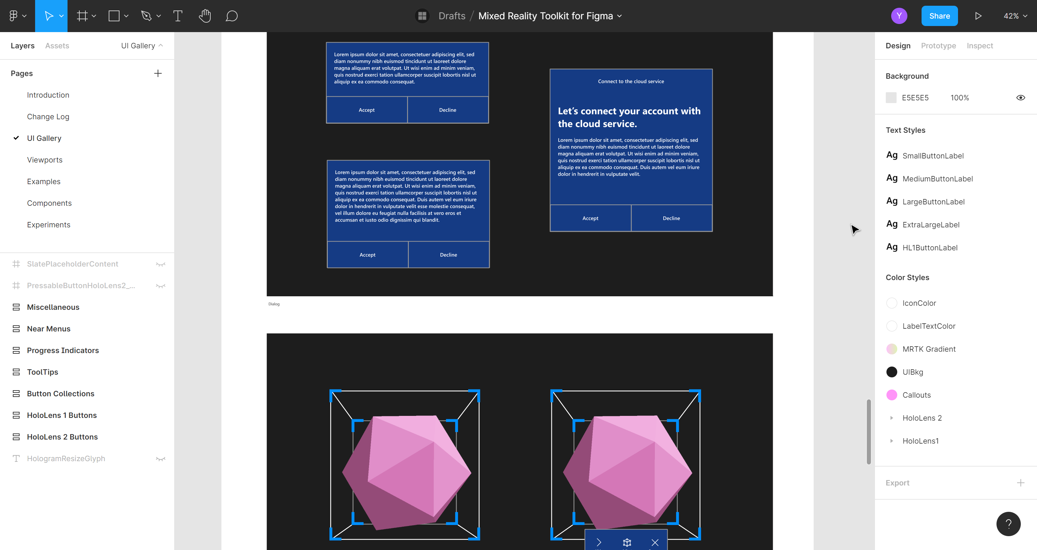The height and width of the screenshot is (550, 1037).
Task: Select the Frame tool in toolbar
Action: point(83,16)
